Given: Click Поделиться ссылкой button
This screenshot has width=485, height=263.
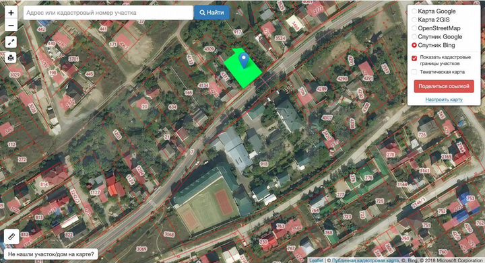Looking at the screenshot, I should (x=444, y=86).
